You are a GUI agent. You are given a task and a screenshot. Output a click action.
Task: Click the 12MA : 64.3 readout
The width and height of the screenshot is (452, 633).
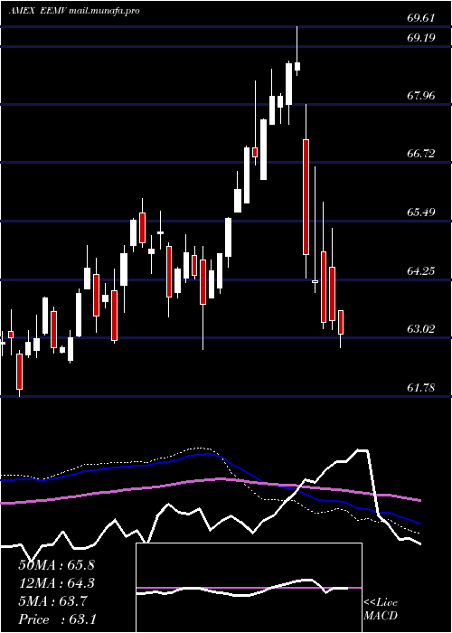tap(56, 583)
